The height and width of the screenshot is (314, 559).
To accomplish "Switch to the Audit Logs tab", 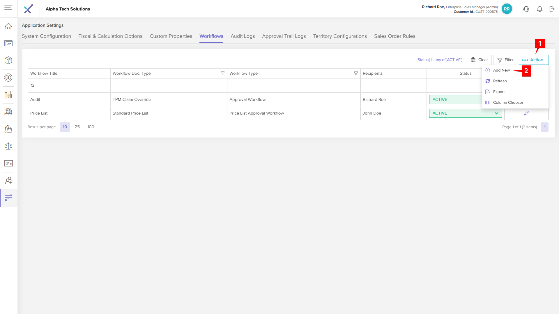I will coord(243,36).
